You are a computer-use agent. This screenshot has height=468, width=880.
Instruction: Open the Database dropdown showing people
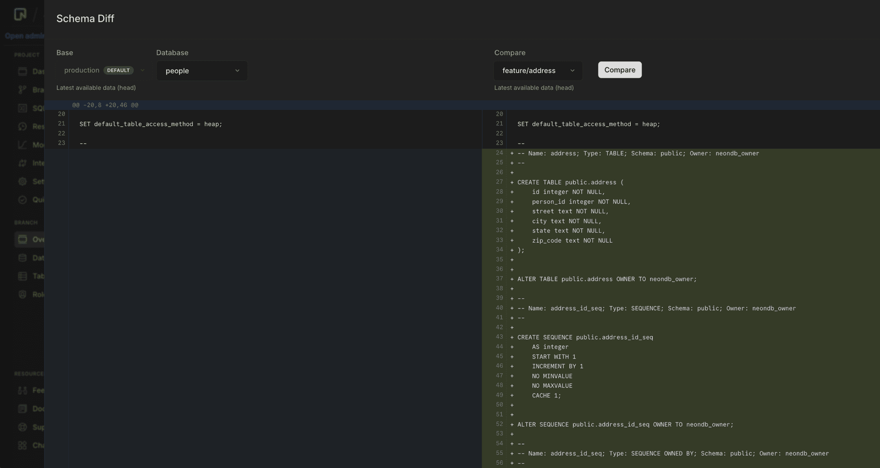(x=202, y=71)
